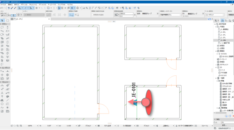The height and width of the screenshot is (130, 234).
Task: Select the syringe inject parameters icon
Action: 15,8
